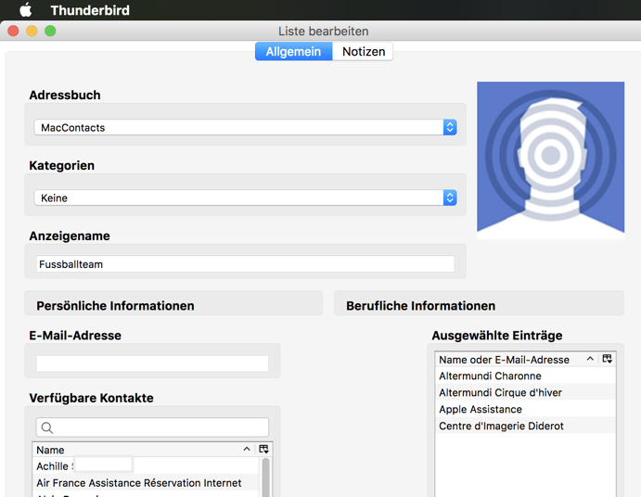This screenshot has height=497, width=641.
Task: Open the Kategorien dropdown showing Keine
Action: pyautogui.click(x=245, y=198)
